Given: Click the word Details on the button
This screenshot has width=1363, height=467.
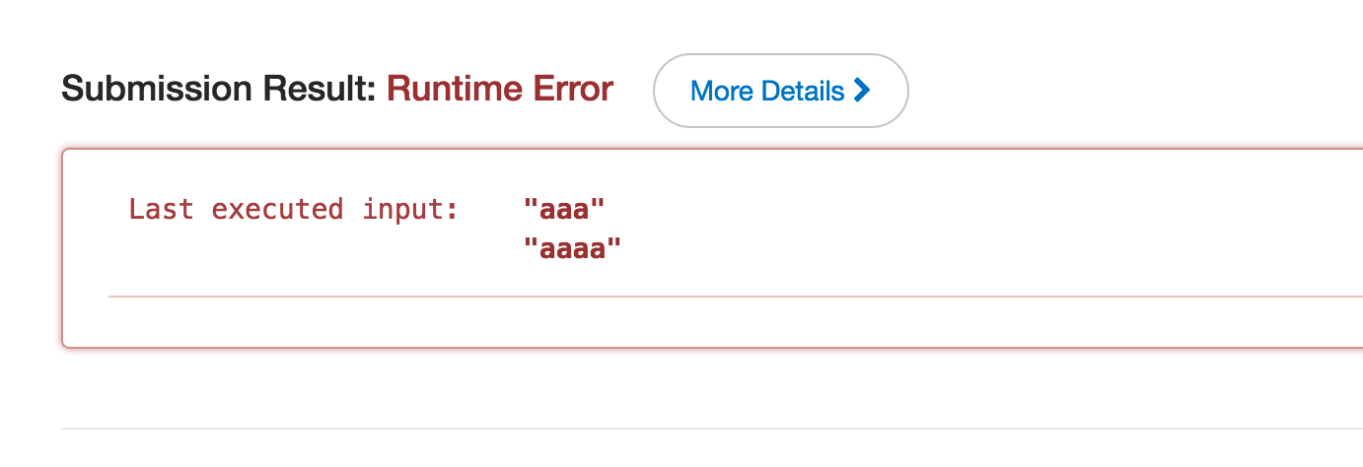Looking at the screenshot, I should pos(805,91).
